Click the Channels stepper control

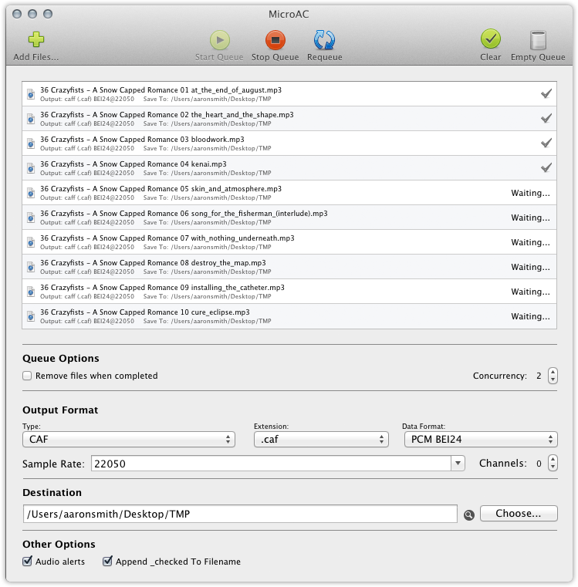[x=552, y=464]
